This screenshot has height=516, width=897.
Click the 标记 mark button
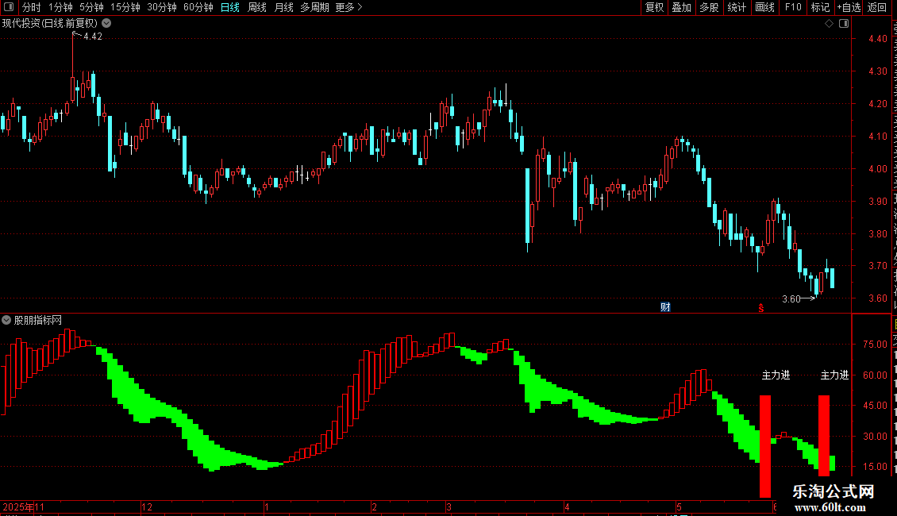click(x=820, y=7)
